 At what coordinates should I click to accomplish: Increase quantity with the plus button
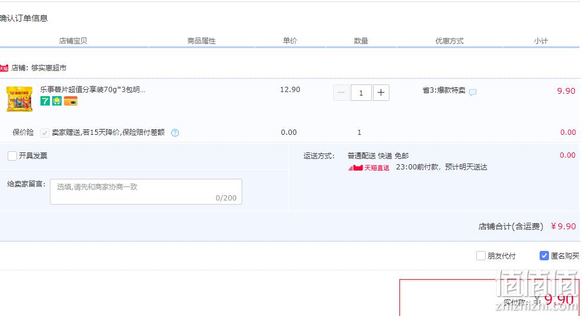click(381, 93)
